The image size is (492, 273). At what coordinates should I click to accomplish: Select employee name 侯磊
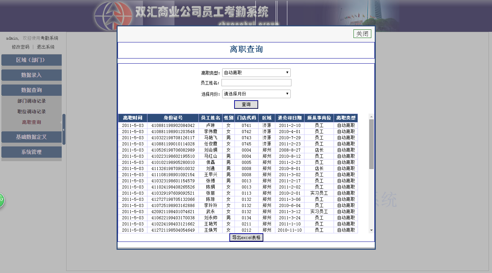pyautogui.click(x=211, y=162)
